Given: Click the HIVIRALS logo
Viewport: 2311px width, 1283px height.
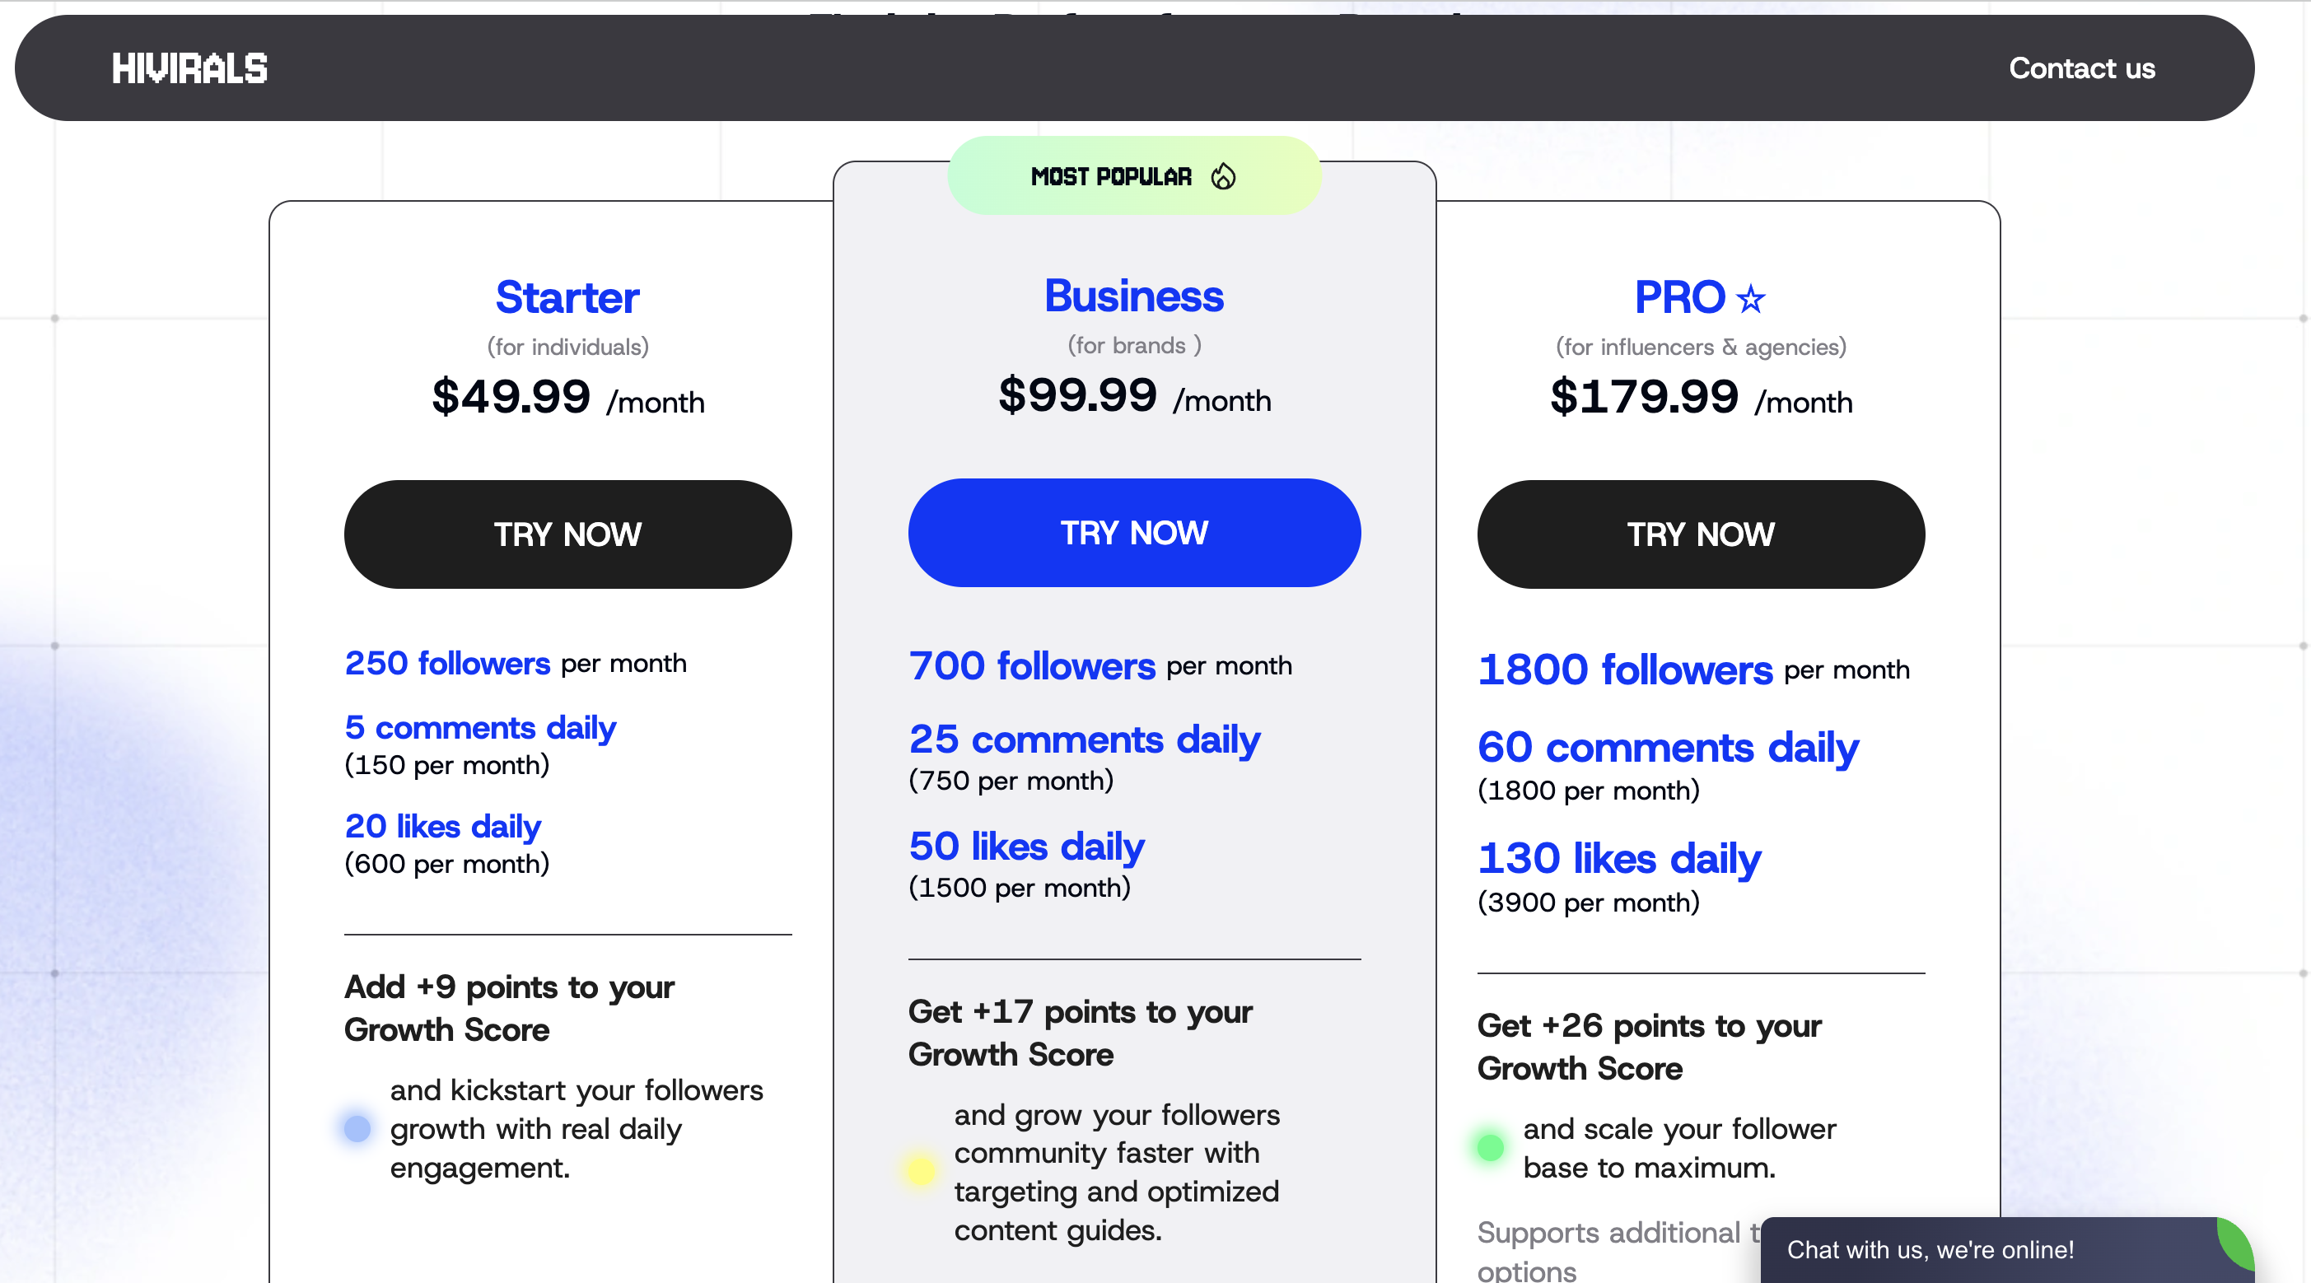Looking at the screenshot, I should (x=189, y=69).
